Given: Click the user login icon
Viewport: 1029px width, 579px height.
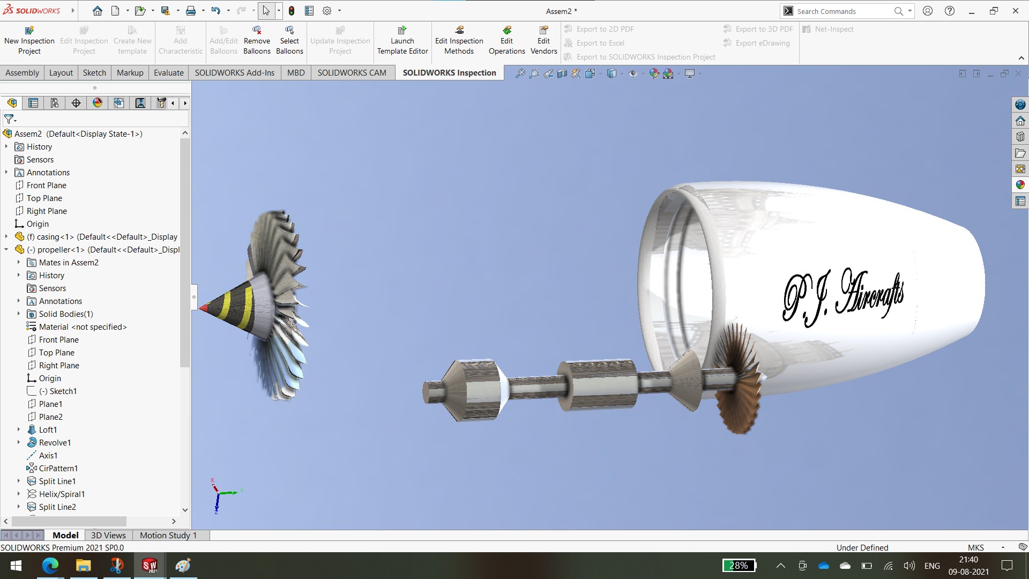Looking at the screenshot, I should (928, 11).
